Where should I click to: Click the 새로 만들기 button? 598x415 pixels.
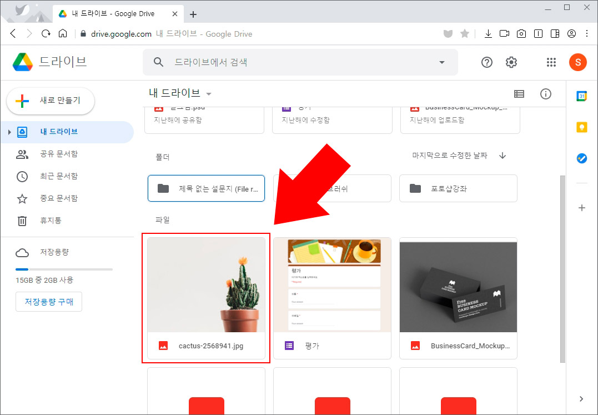[51, 101]
